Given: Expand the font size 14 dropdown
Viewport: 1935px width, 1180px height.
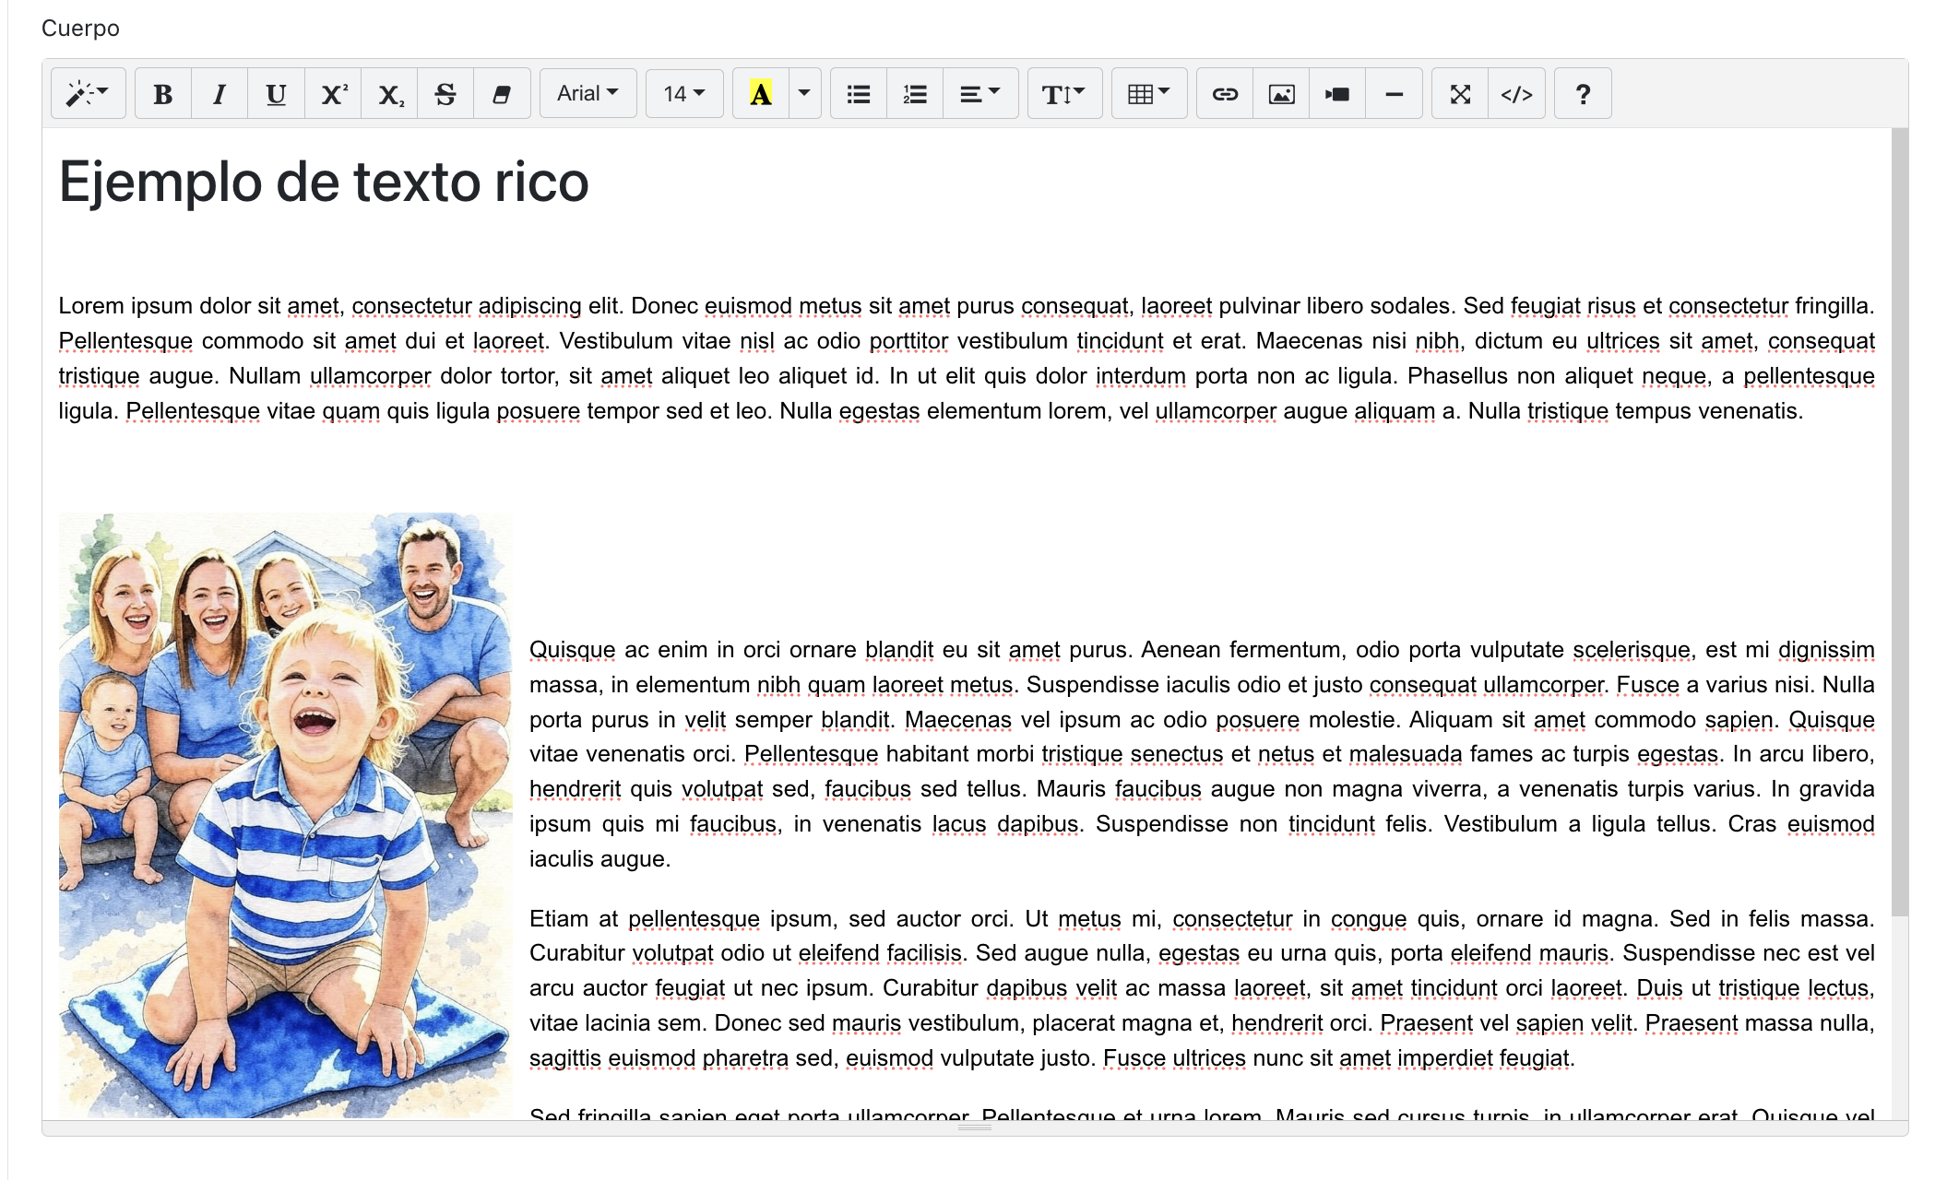Looking at the screenshot, I should click(684, 94).
